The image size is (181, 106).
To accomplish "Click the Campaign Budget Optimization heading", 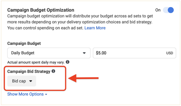I will click(41, 10).
